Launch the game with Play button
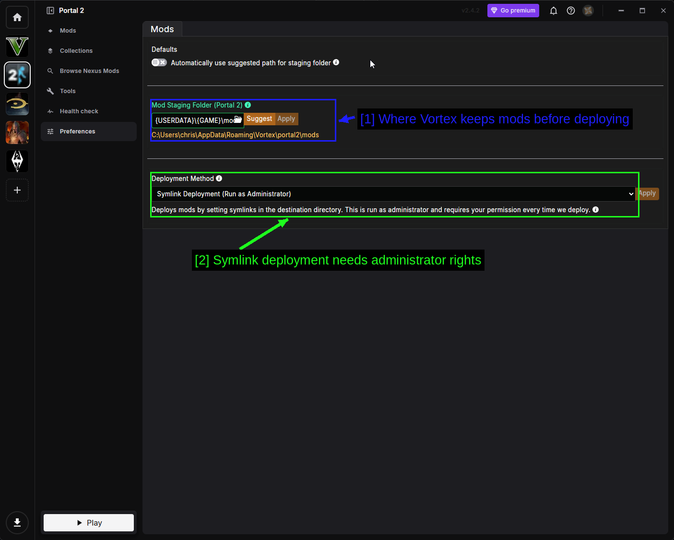The height and width of the screenshot is (540, 674). pos(89,523)
